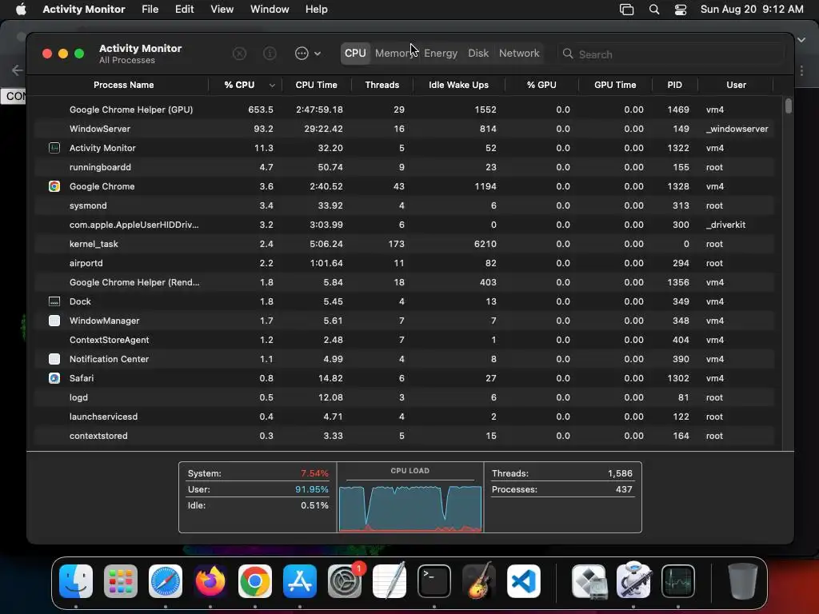Switch to the Energy tab
The width and height of the screenshot is (819, 614).
point(441,54)
